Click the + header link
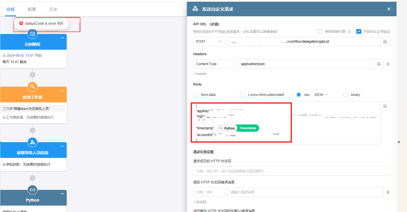The height and width of the screenshot is (212, 407). 200,74
